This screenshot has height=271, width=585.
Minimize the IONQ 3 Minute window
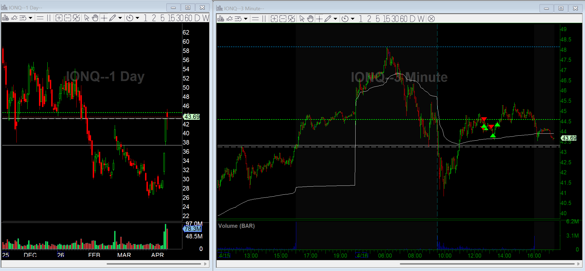click(547, 8)
